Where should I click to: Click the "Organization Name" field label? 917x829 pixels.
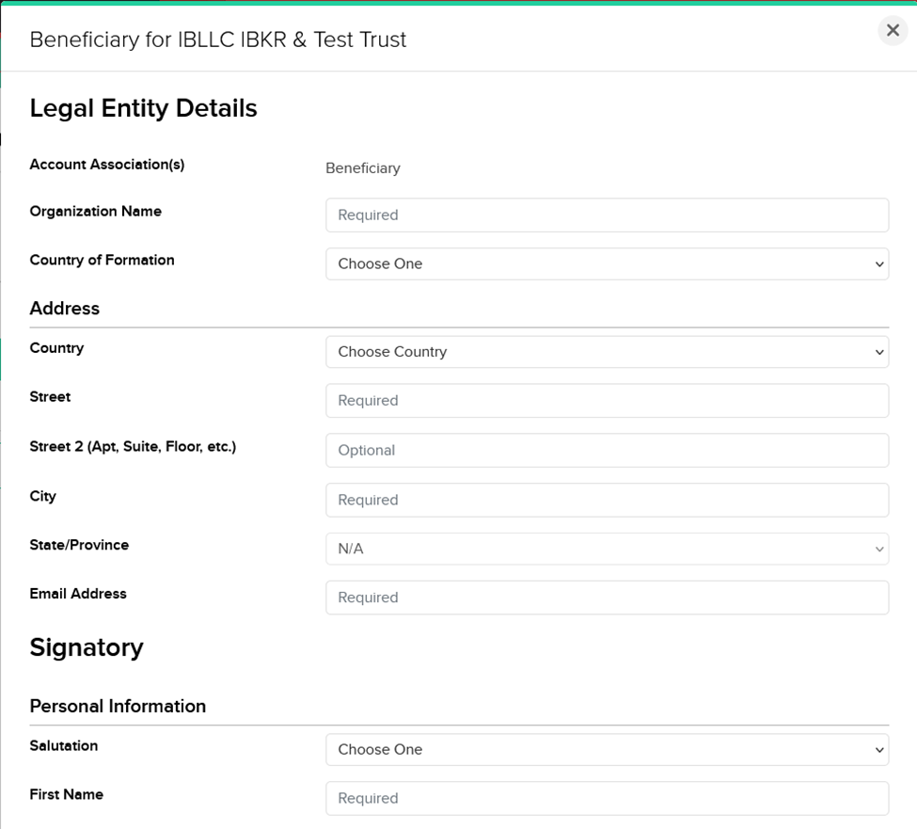pyautogui.click(x=95, y=212)
